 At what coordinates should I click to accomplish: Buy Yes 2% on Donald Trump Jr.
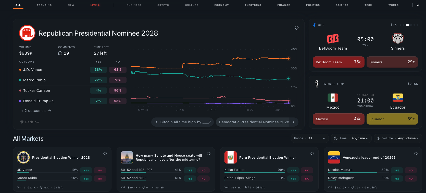(x=98, y=101)
